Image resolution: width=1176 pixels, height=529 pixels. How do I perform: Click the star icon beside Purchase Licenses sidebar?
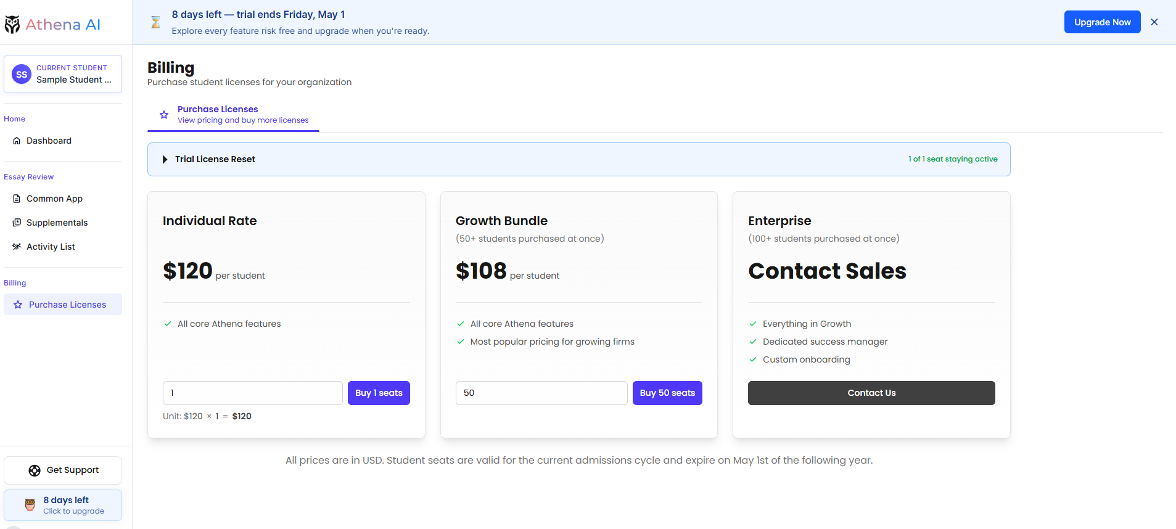(18, 305)
